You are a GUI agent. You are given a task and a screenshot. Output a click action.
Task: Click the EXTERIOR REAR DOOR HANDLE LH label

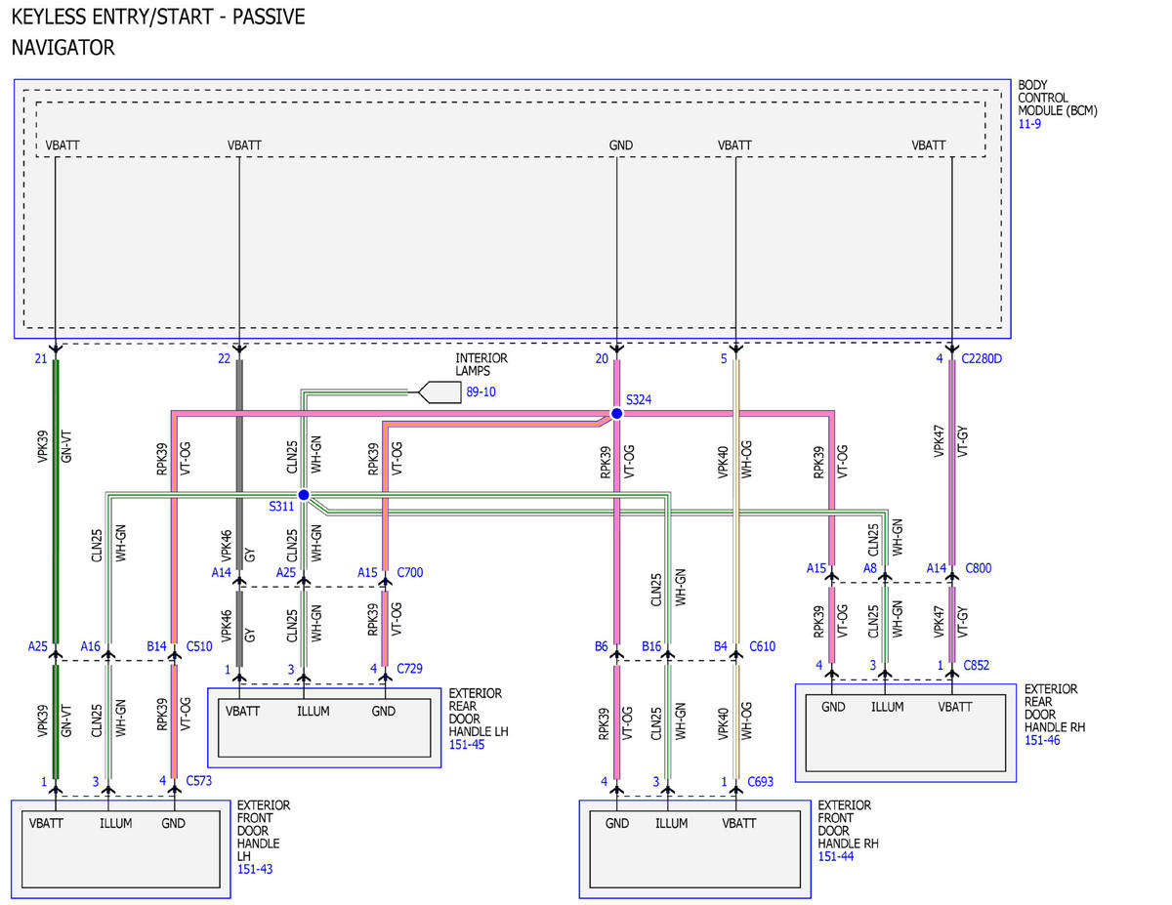(x=478, y=713)
